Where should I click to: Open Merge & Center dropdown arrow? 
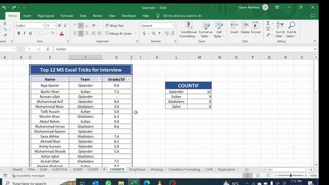(135, 33)
